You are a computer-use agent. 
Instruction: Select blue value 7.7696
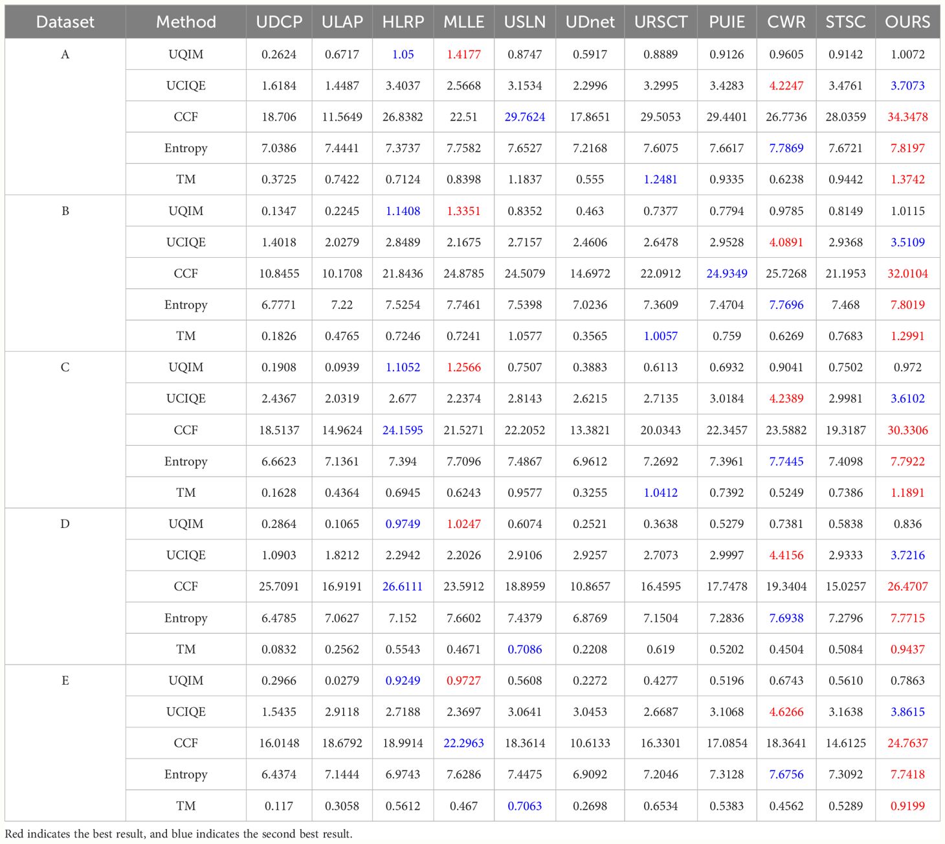786,305
